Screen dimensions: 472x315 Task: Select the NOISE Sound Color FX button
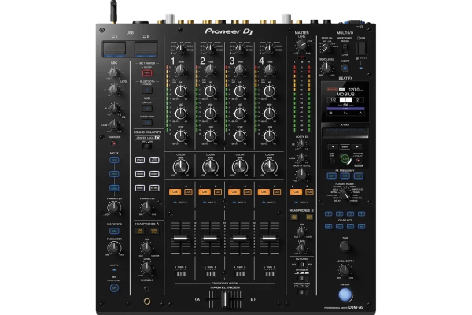tap(140, 188)
